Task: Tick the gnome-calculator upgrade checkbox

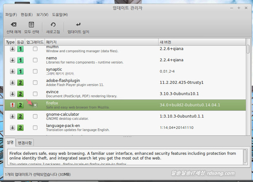Action: click(35, 116)
